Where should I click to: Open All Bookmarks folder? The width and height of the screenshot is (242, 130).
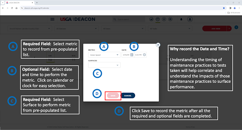tap(234, 13)
